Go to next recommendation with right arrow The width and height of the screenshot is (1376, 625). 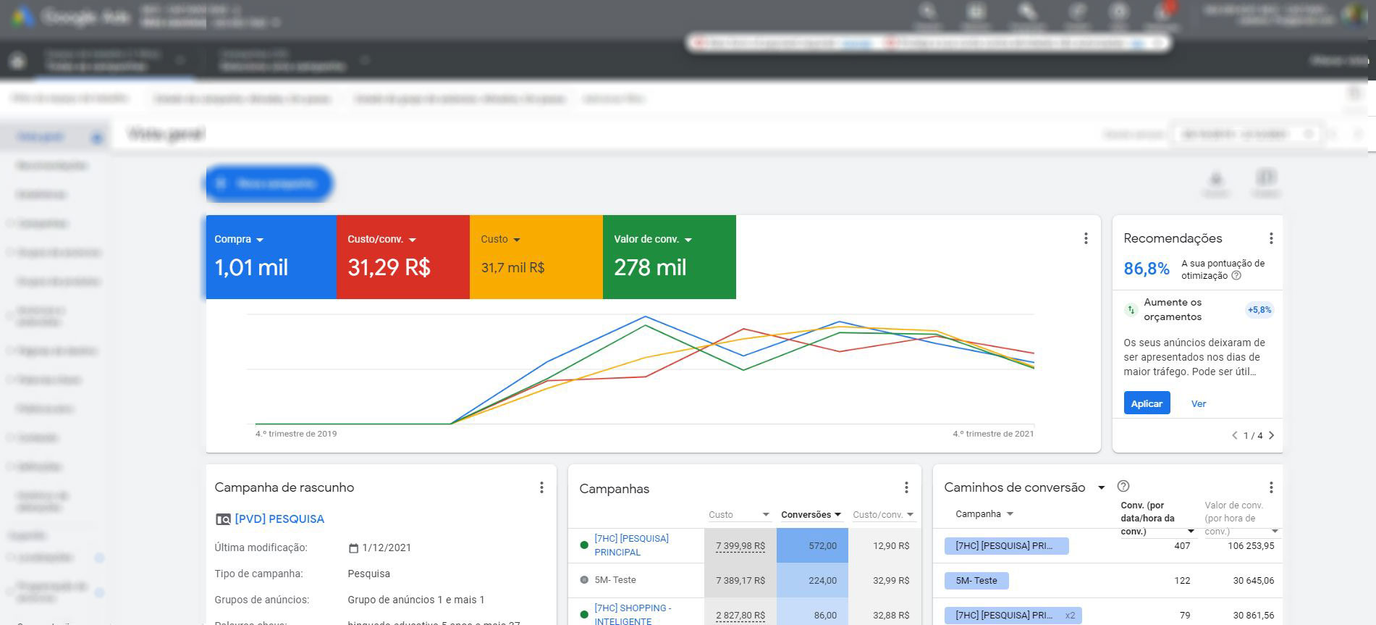(1271, 435)
